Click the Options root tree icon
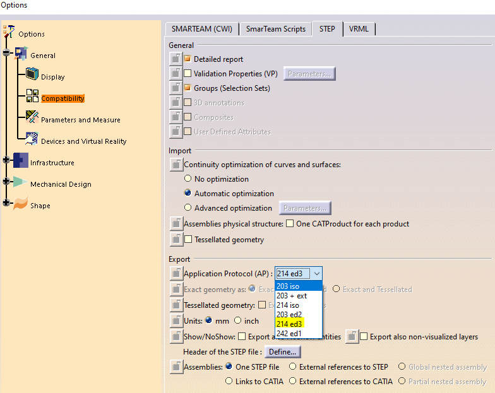The image size is (495, 393). click(x=9, y=32)
